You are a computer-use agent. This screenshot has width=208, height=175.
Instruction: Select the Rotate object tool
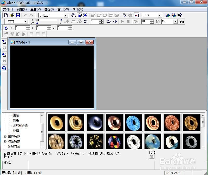click(x=80, y=15)
